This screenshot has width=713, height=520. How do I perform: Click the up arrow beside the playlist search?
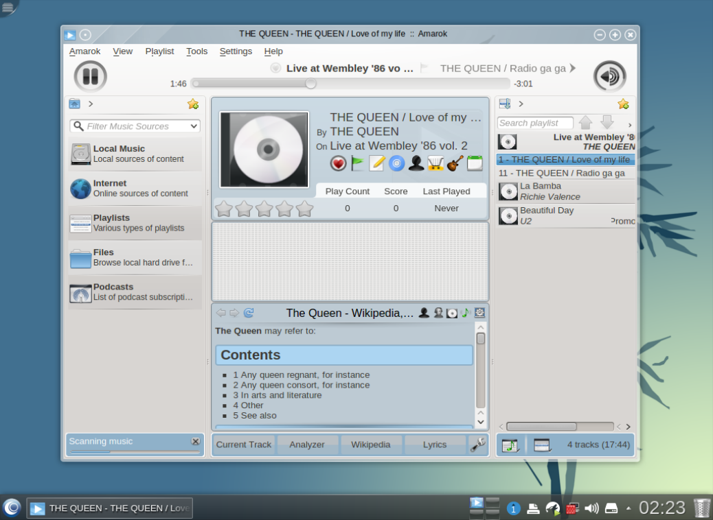click(585, 122)
